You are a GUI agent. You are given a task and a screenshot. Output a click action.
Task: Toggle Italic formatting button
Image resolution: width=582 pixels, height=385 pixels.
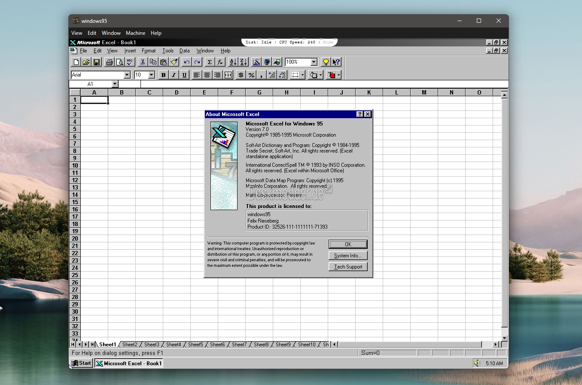pyautogui.click(x=174, y=75)
